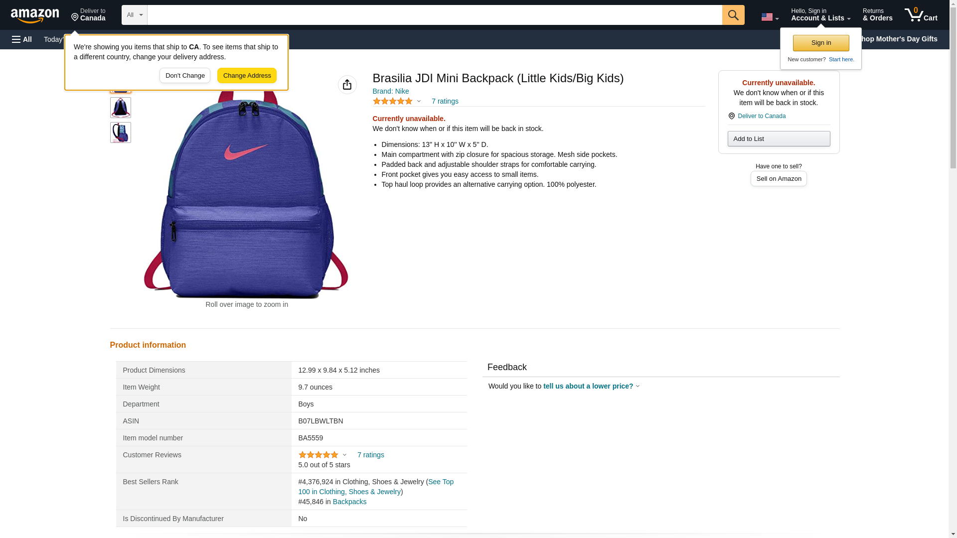957x538 pixels.
Task: Open the All hamburger menu
Action: [22, 39]
